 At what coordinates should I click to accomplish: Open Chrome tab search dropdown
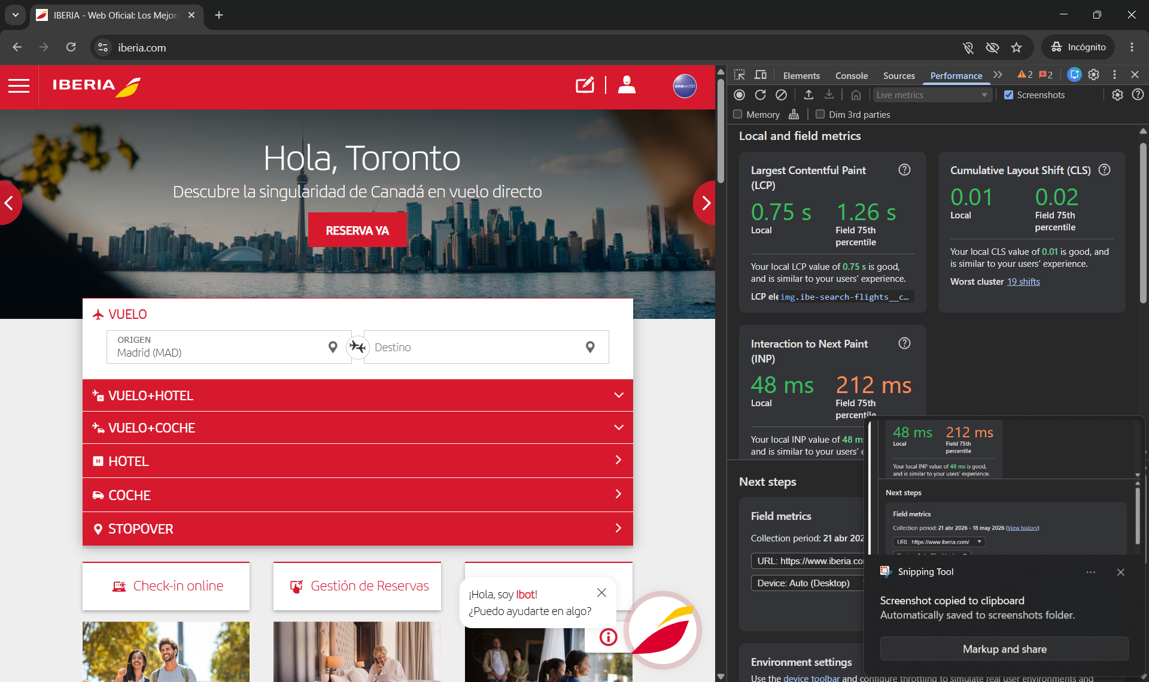16,15
